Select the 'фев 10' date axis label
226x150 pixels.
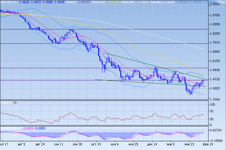[208, 144]
